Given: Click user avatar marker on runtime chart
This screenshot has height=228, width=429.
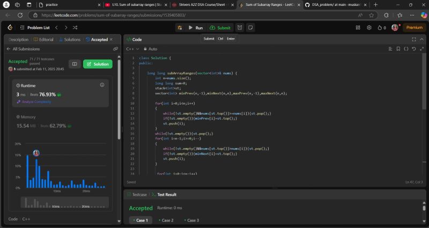Looking at the screenshot, I should coord(36,153).
